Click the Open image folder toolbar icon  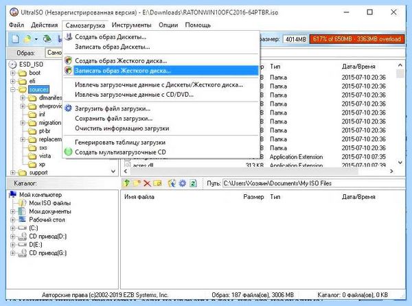click(x=27, y=39)
